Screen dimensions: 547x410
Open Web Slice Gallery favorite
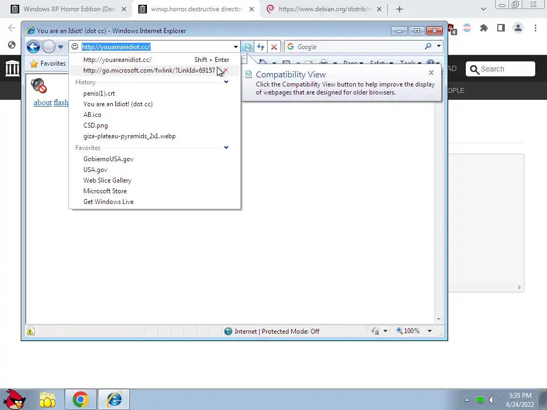coord(107,180)
